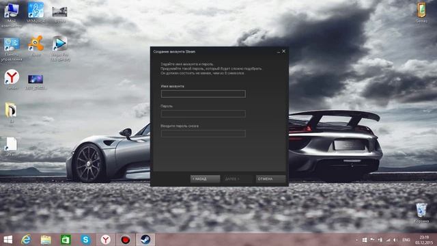Select the Games desktop icon at top right
Screen dimensions: 437x246
[x=421, y=12]
